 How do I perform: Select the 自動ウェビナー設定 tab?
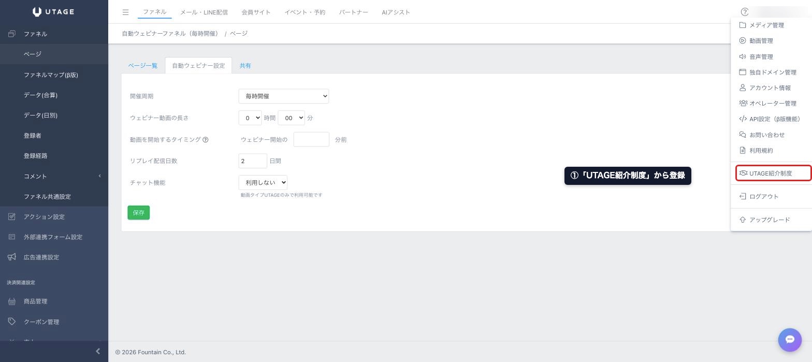[x=198, y=65]
